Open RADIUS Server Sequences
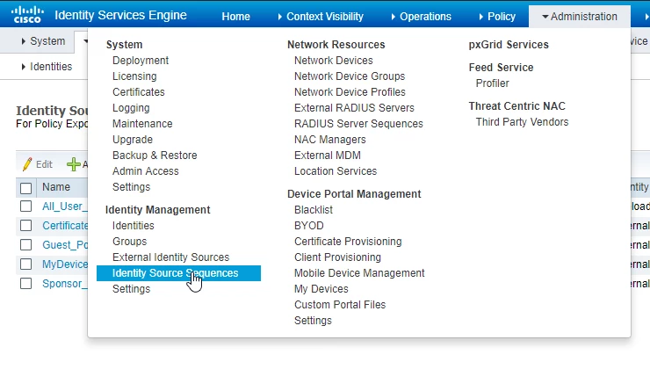This screenshot has height=391, width=650. 358,124
